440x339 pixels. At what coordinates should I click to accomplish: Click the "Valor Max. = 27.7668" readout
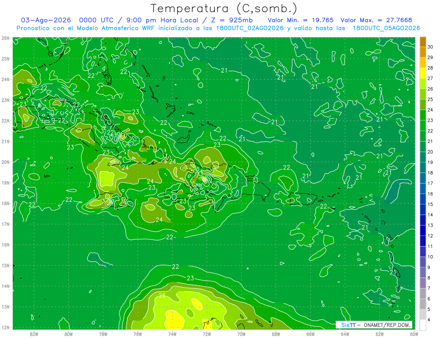click(x=376, y=20)
